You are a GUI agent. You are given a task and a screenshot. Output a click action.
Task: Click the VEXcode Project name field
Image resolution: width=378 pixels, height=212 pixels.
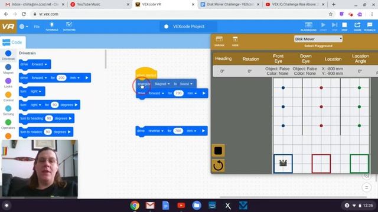pos(188,26)
